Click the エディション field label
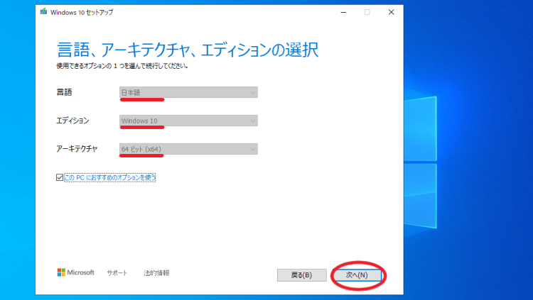This screenshot has width=533, height=300. (x=72, y=121)
